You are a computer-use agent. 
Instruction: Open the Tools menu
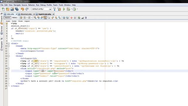[61, 5]
